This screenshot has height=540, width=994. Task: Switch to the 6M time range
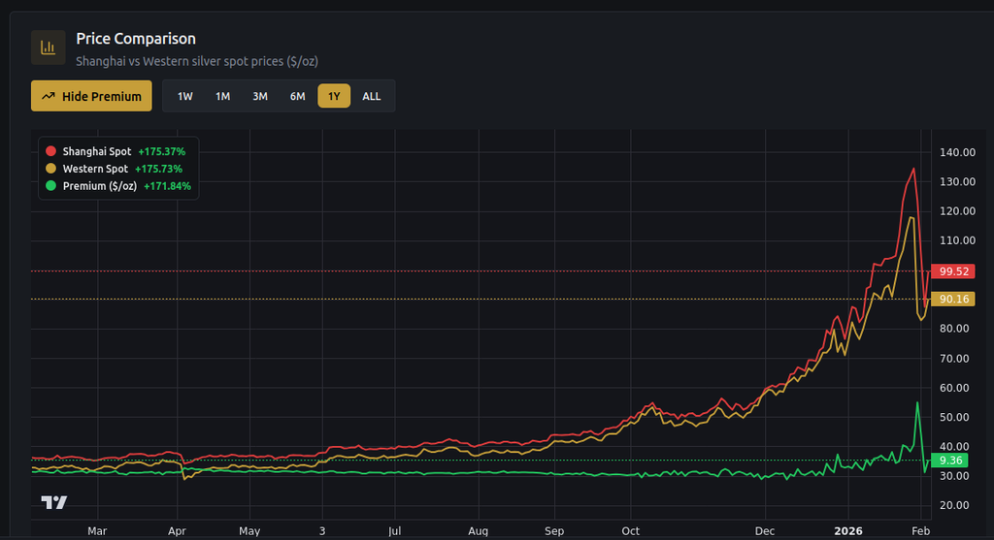[x=297, y=96]
